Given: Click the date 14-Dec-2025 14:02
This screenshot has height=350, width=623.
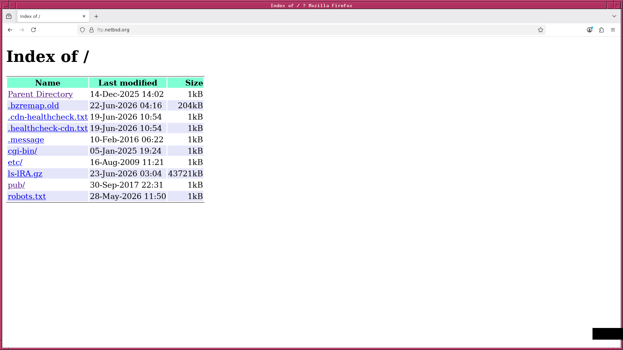Looking at the screenshot, I should pos(127,94).
